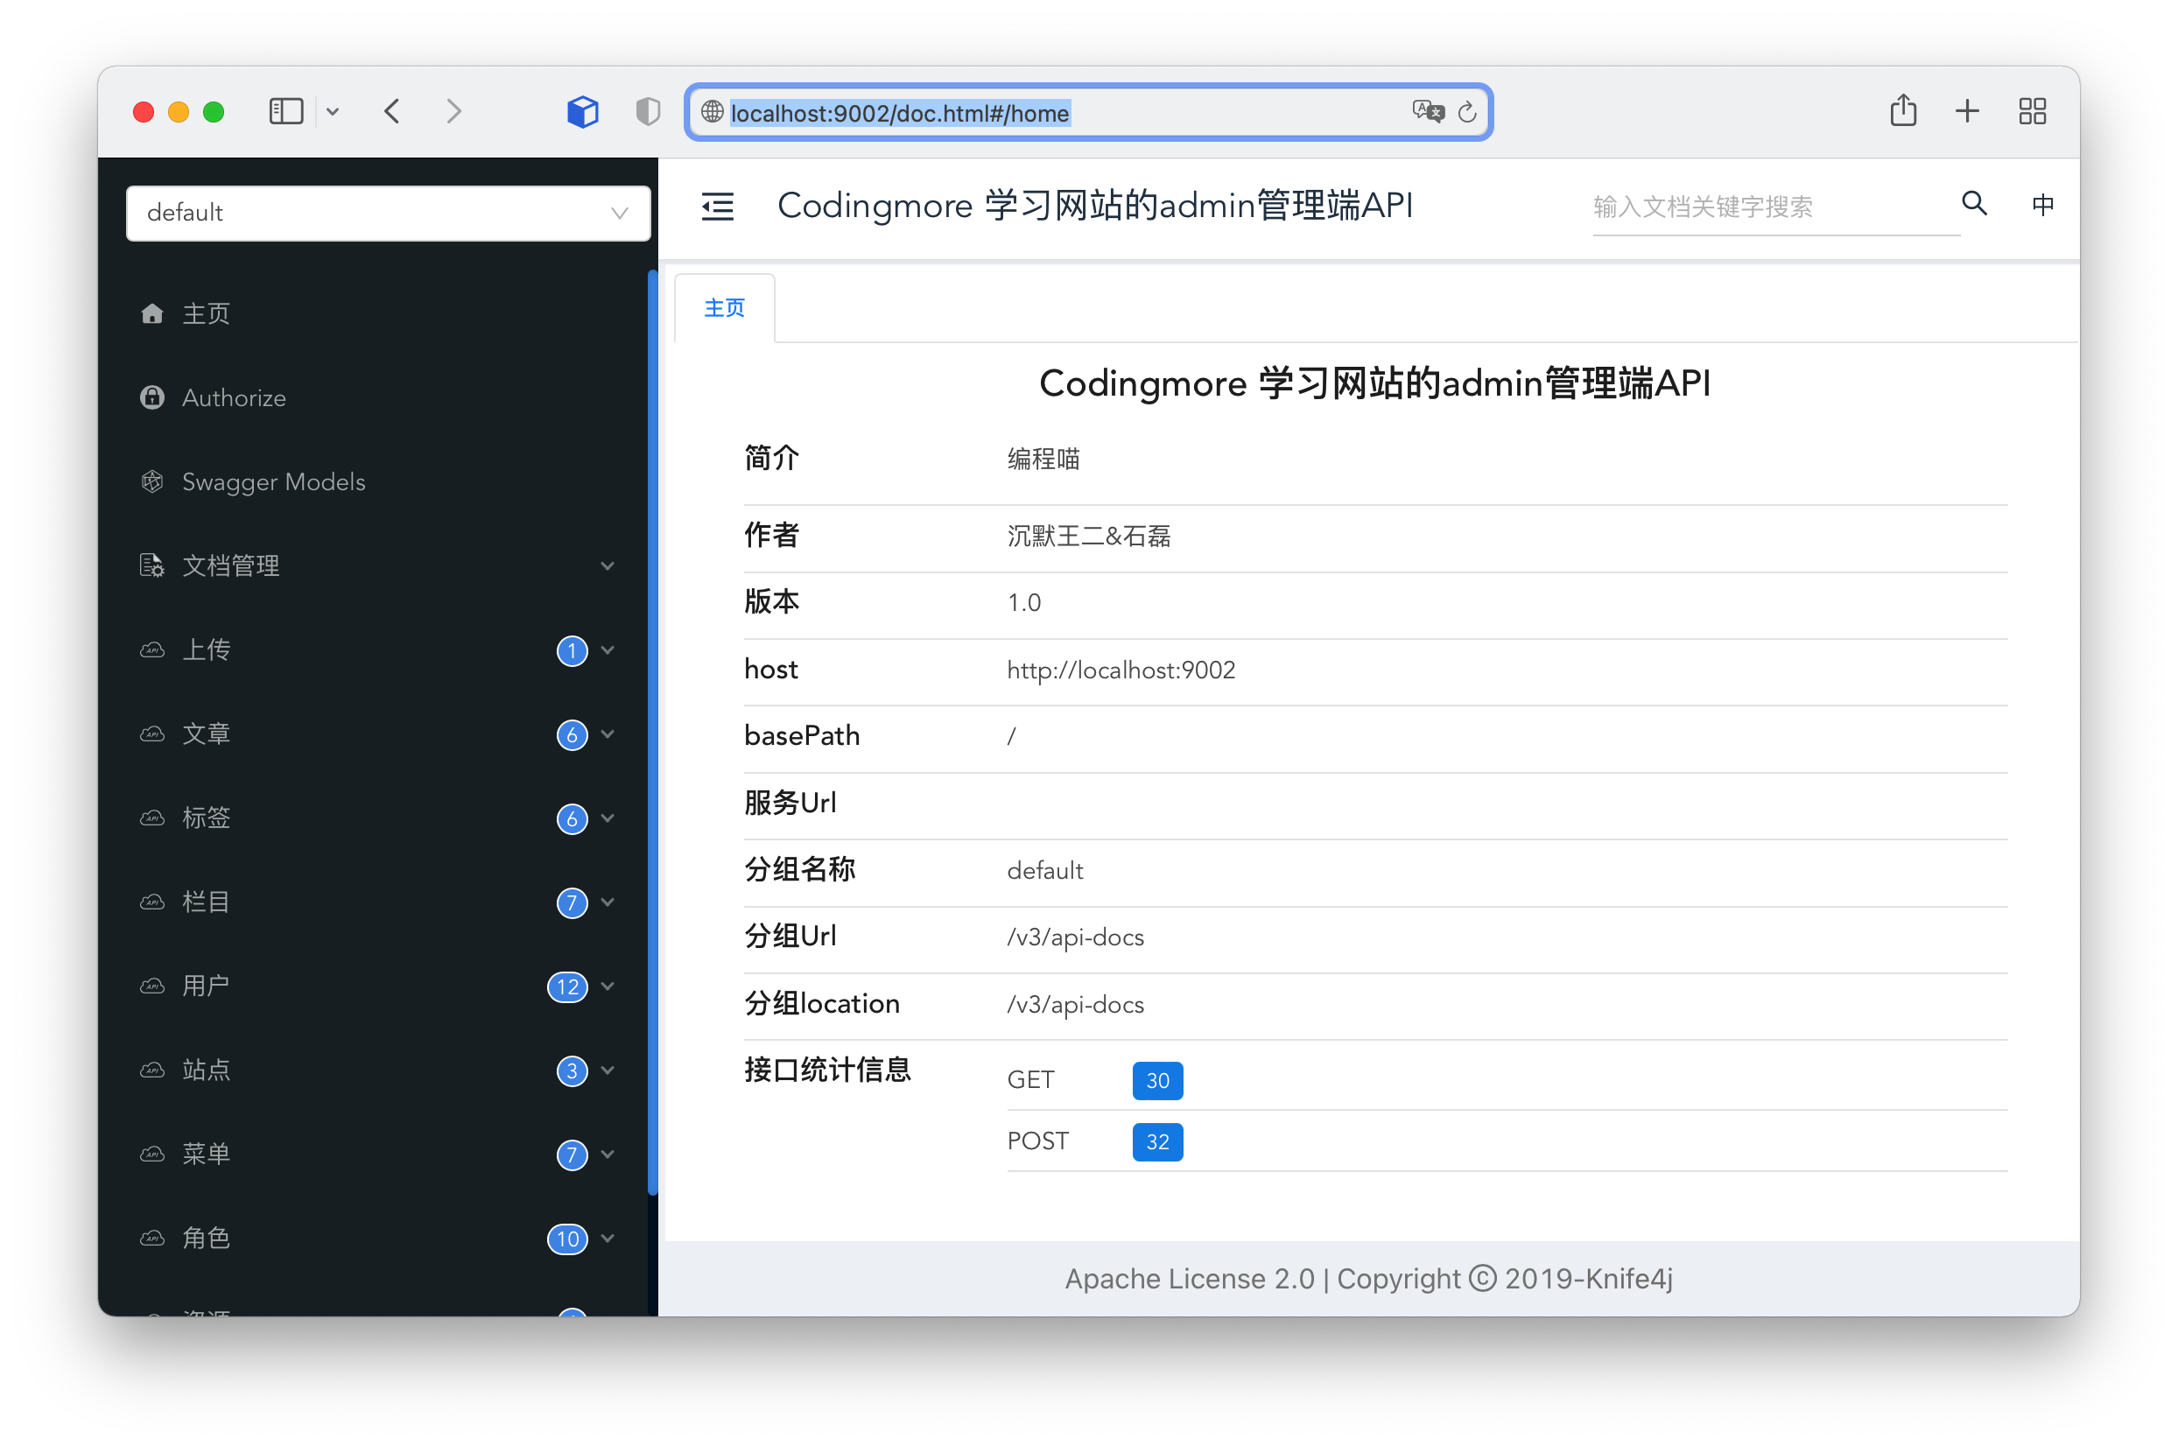Reload the page with the refresh icon
This screenshot has height=1446, width=2178.
(1467, 113)
